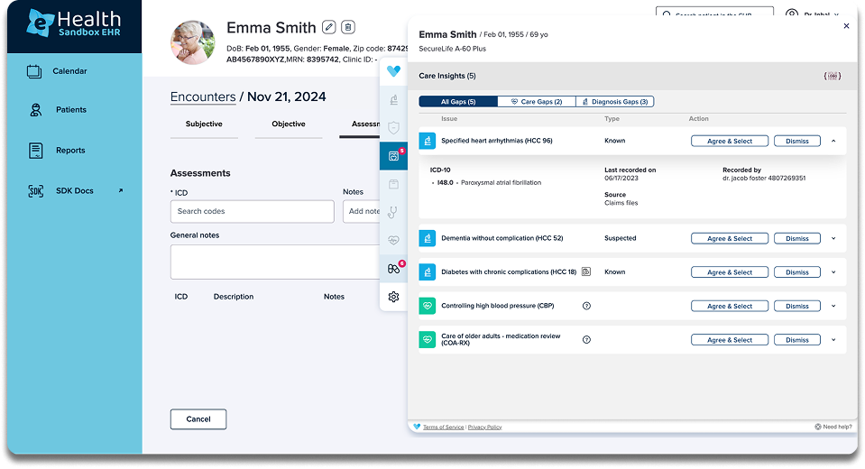This screenshot has height=469, width=865.
Task: Click the edit pencil icon beside Emma Smith
Action: (x=329, y=26)
